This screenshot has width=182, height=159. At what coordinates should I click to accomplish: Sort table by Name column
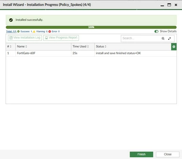[x=22, y=46]
